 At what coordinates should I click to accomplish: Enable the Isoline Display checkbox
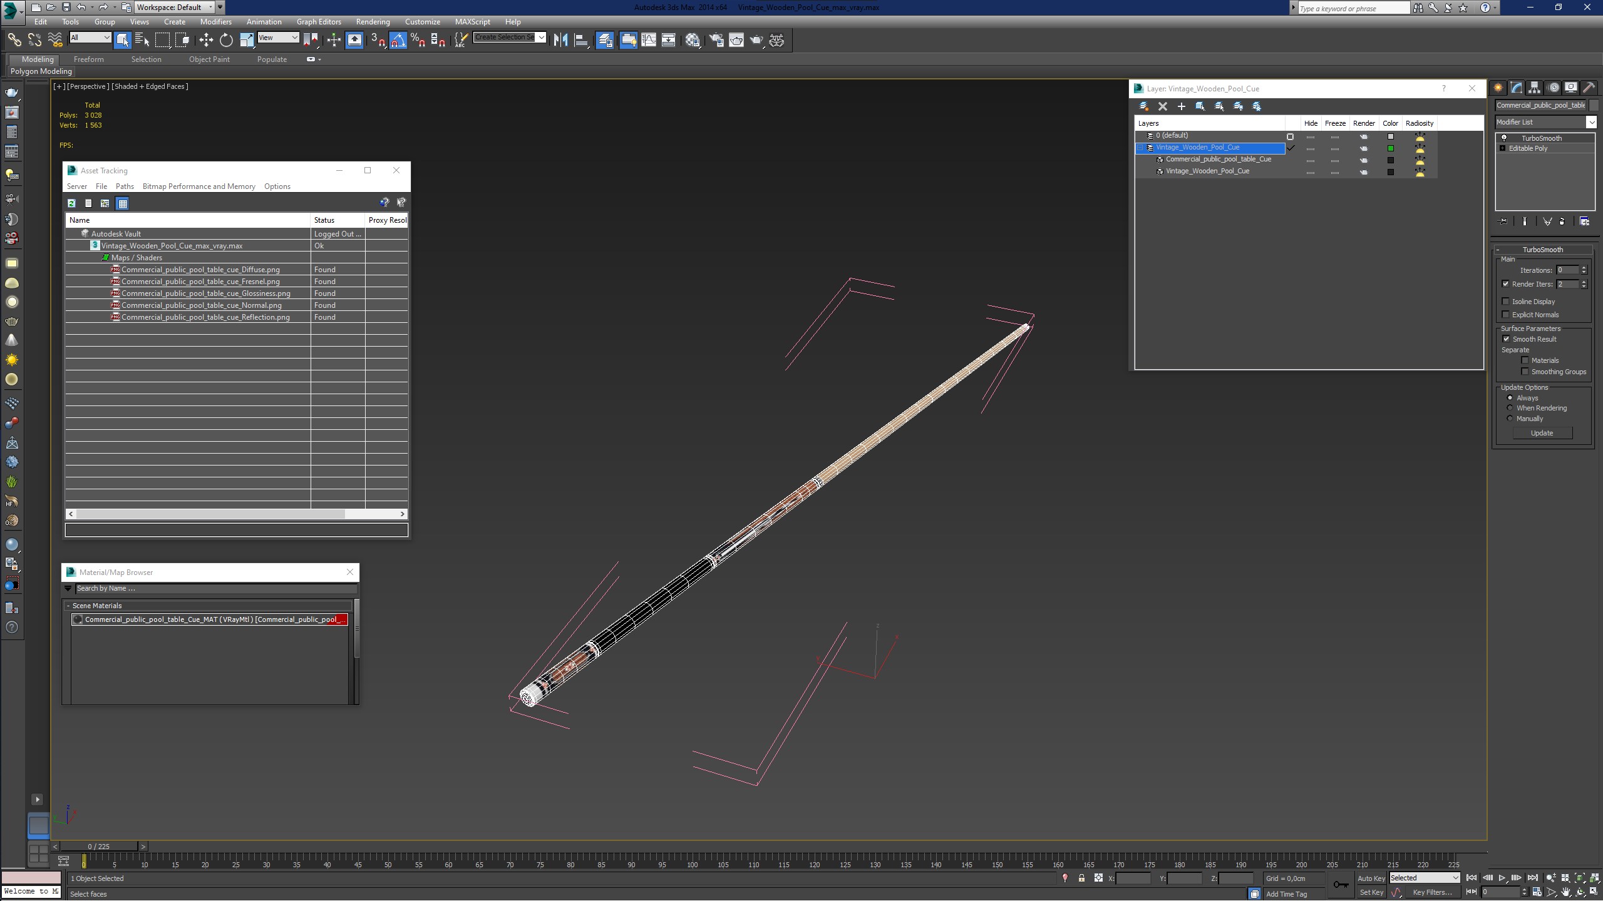click(1506, 302)
